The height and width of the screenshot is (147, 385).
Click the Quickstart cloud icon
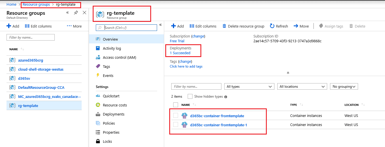[98, 96]
